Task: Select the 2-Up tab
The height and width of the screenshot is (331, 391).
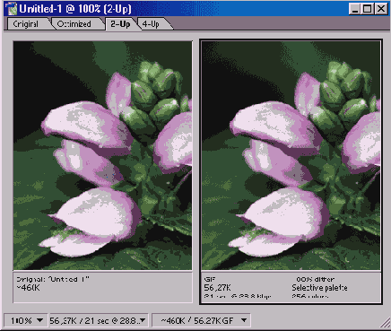Action: coord(120,24)
